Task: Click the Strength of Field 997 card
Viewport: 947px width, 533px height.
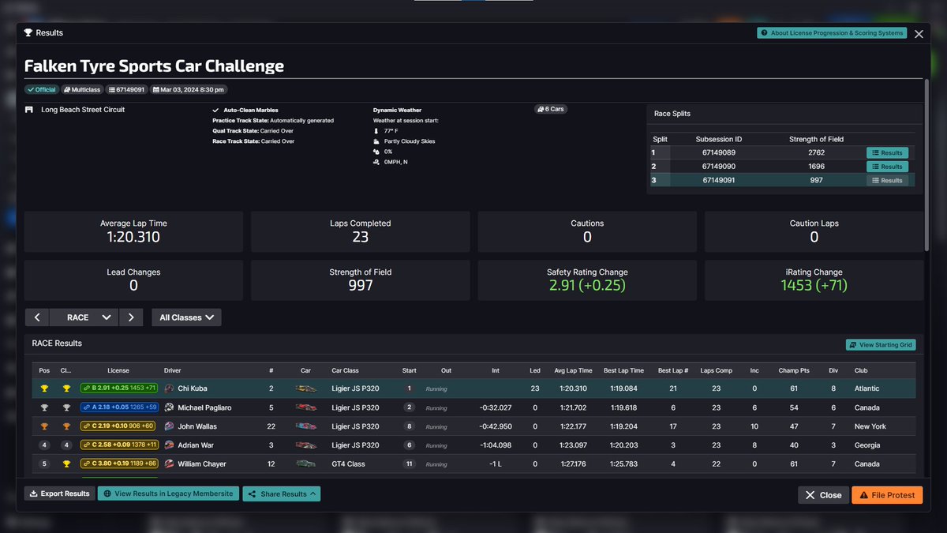Action: point(361,280)
